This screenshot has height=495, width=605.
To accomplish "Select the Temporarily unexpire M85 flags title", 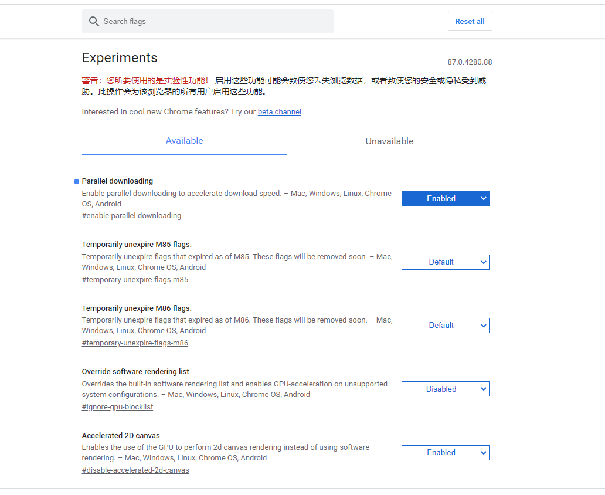I will 137,245.
